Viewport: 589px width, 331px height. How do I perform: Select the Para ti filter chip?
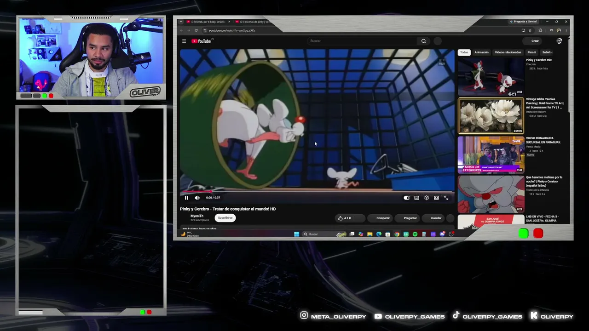click(x=532, y=52)
